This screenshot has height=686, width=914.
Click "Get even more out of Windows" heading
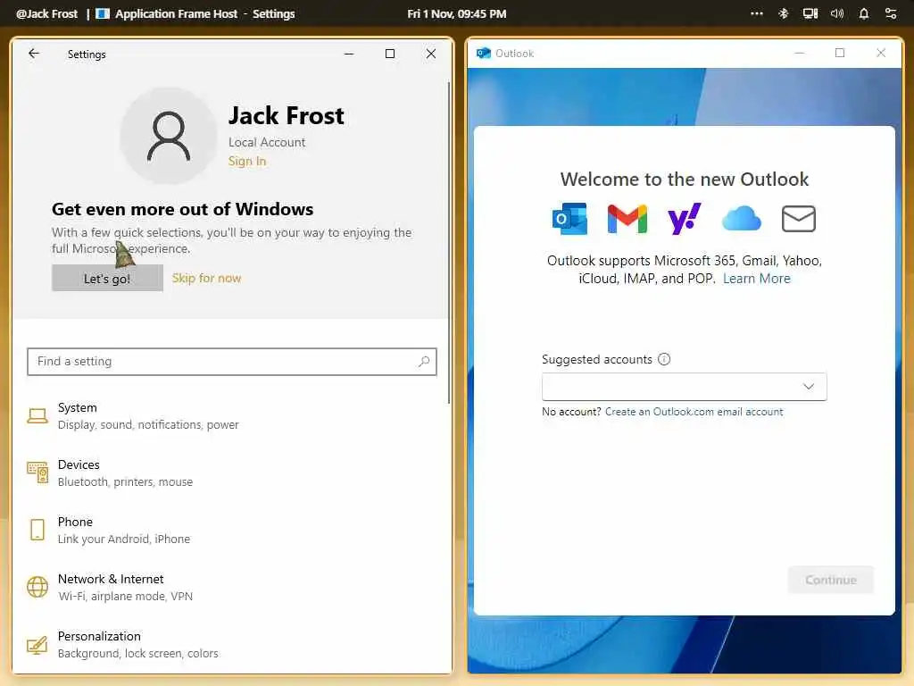[182, 209]
